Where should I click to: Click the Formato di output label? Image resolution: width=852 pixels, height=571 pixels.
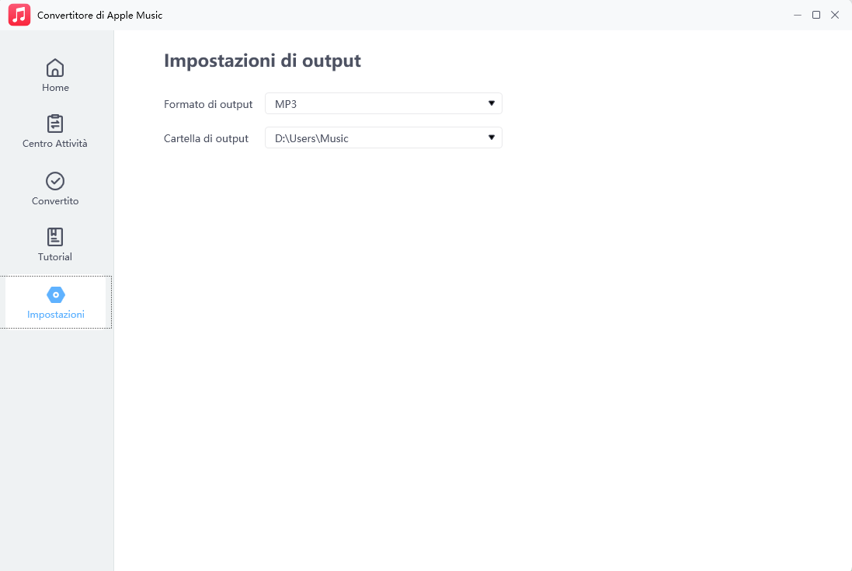click(x=208, y=104)
